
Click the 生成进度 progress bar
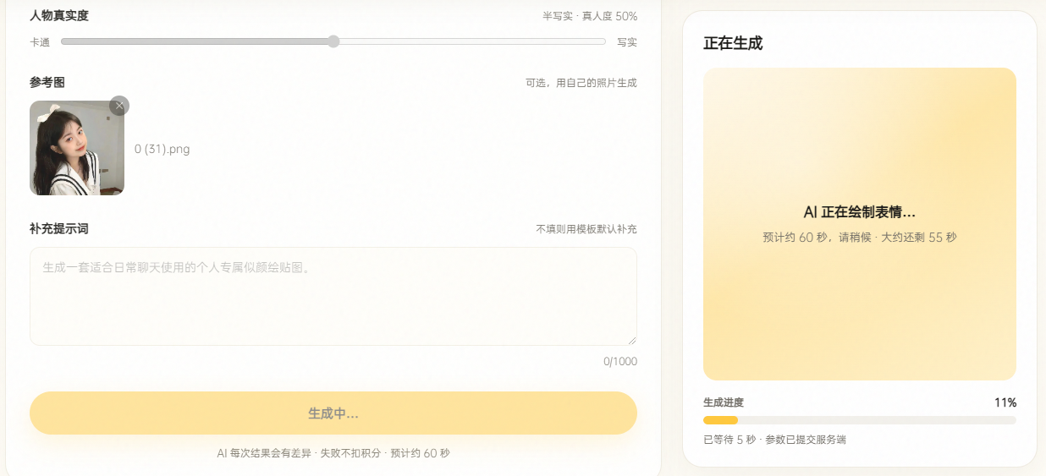[x=860, y=420]
